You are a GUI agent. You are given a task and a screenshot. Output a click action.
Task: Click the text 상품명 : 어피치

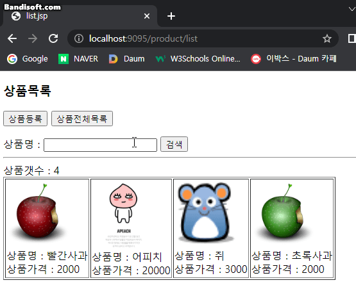(127, 257)
